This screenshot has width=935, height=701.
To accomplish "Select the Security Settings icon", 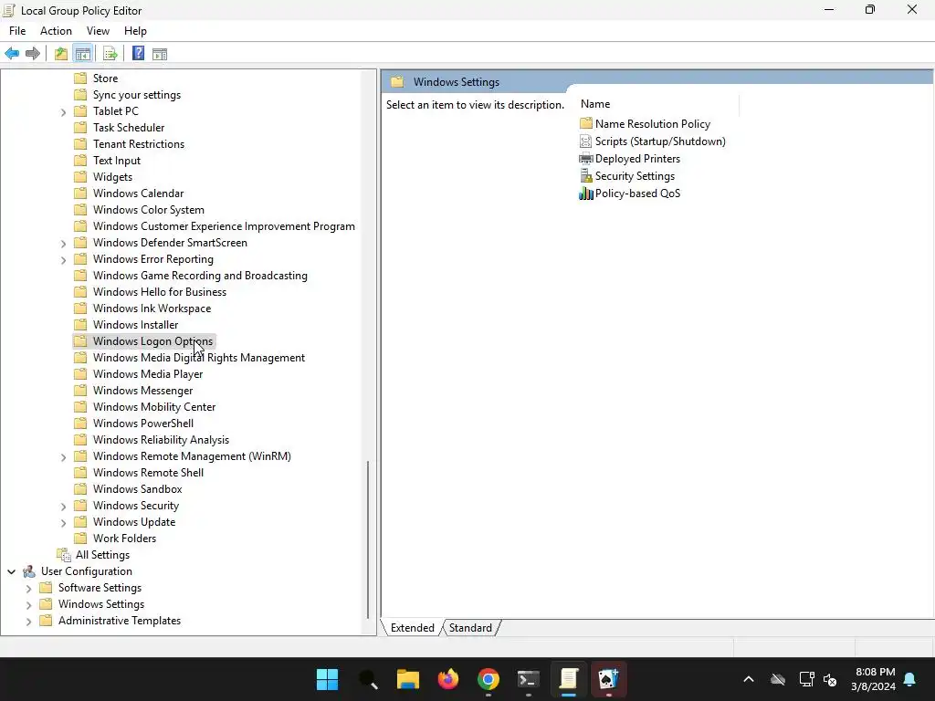I will 586,176.
